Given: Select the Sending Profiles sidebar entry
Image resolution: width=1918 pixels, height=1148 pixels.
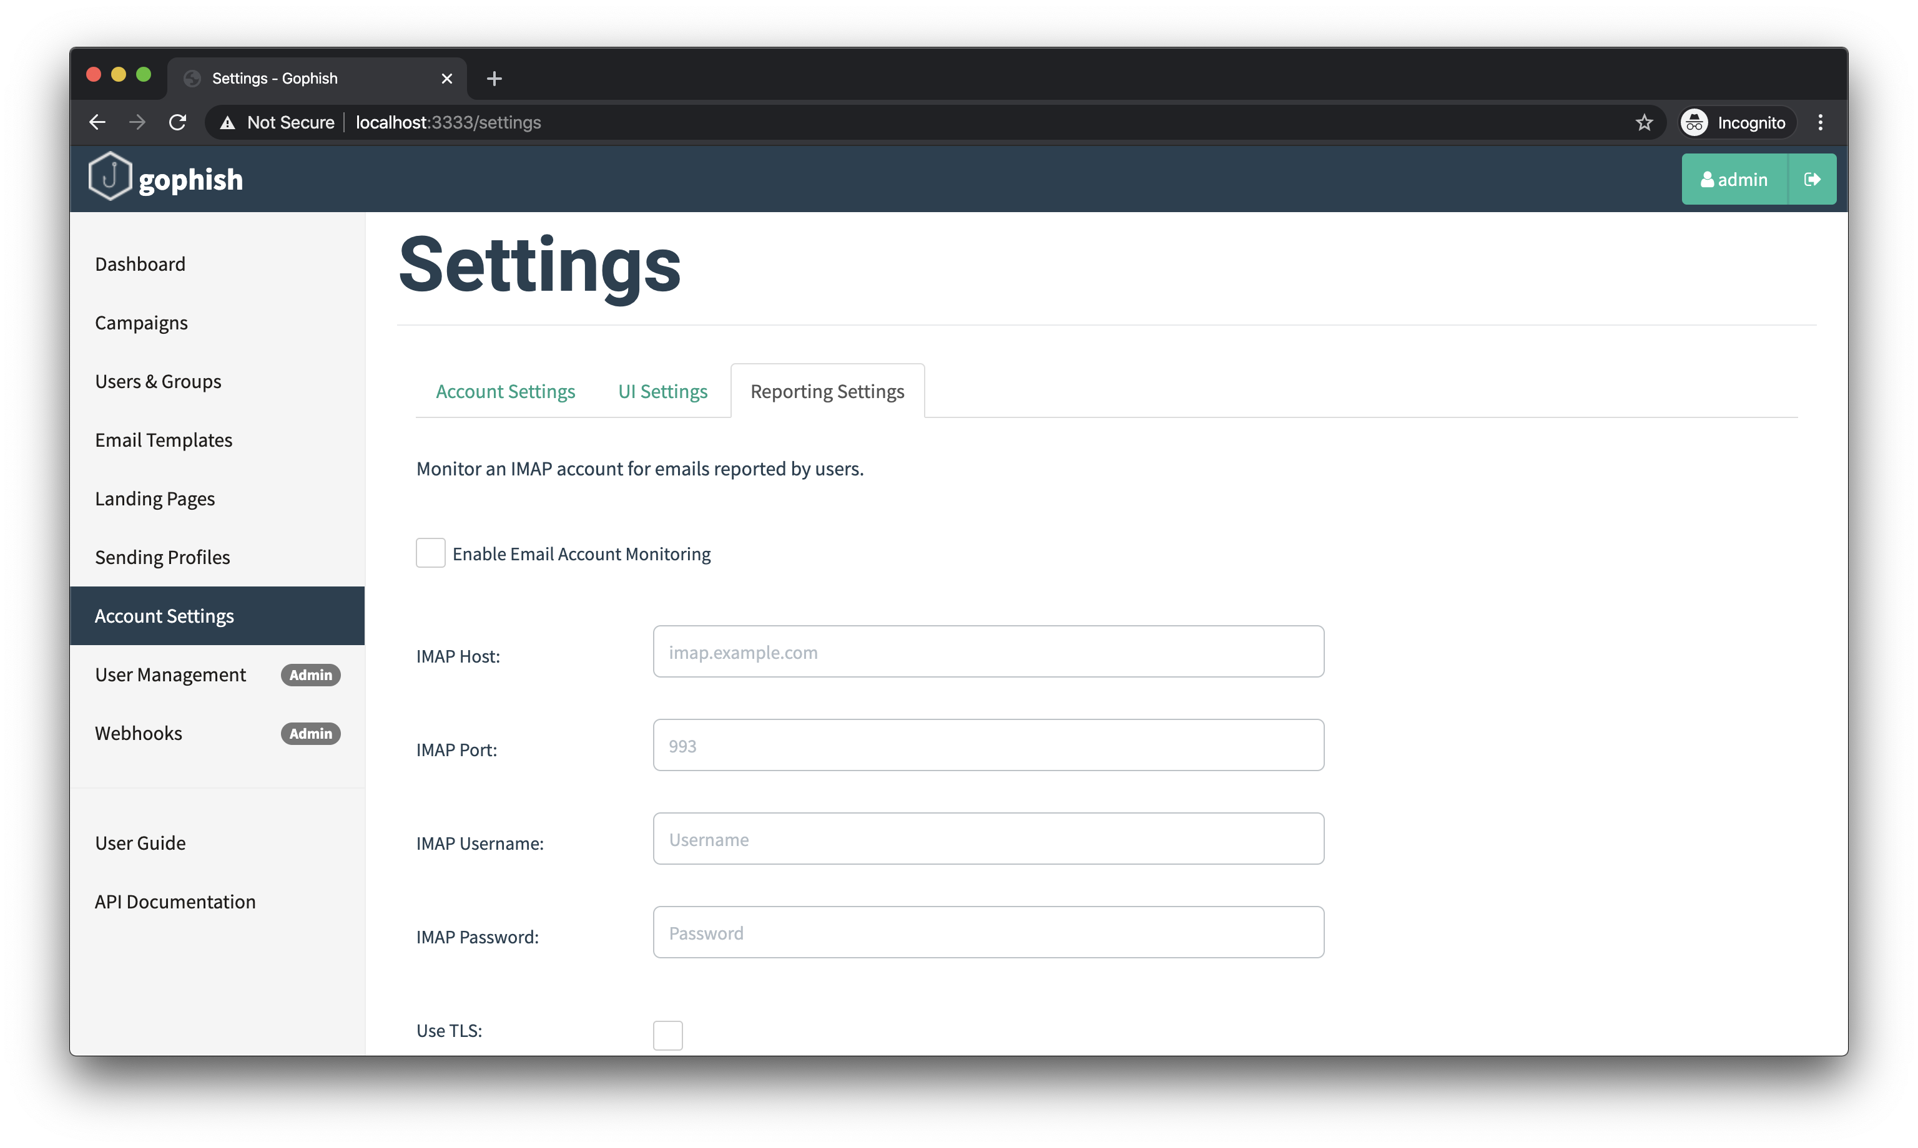Looking at the screenshot, I should (162, 556).
